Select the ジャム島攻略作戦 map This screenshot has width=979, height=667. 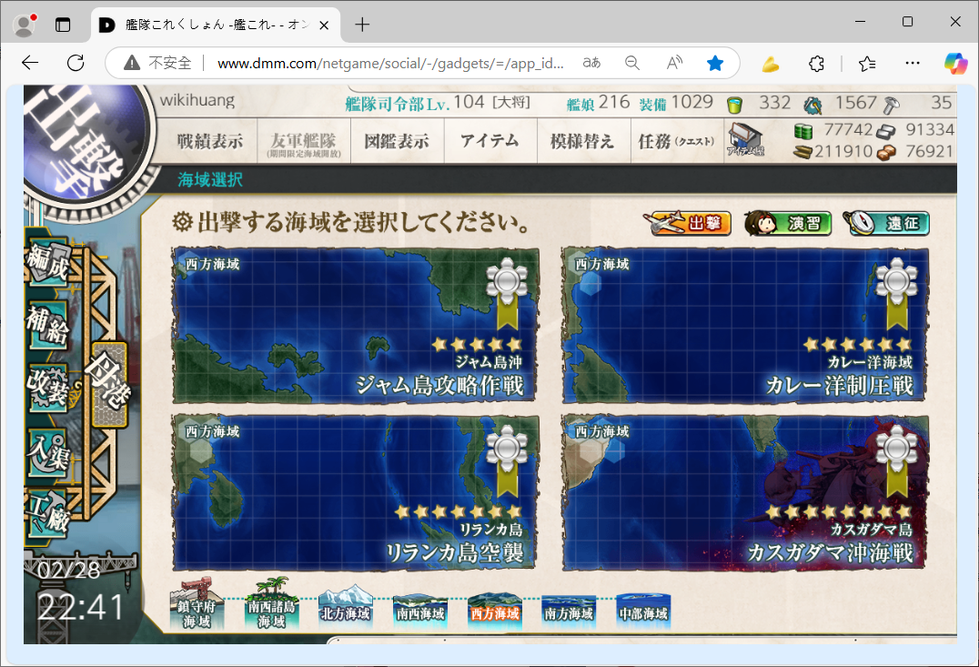click(x=355, y=325)
